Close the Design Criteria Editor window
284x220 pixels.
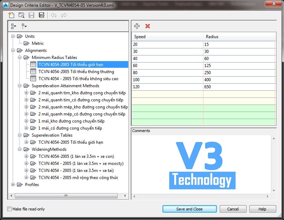click(274, 4)
